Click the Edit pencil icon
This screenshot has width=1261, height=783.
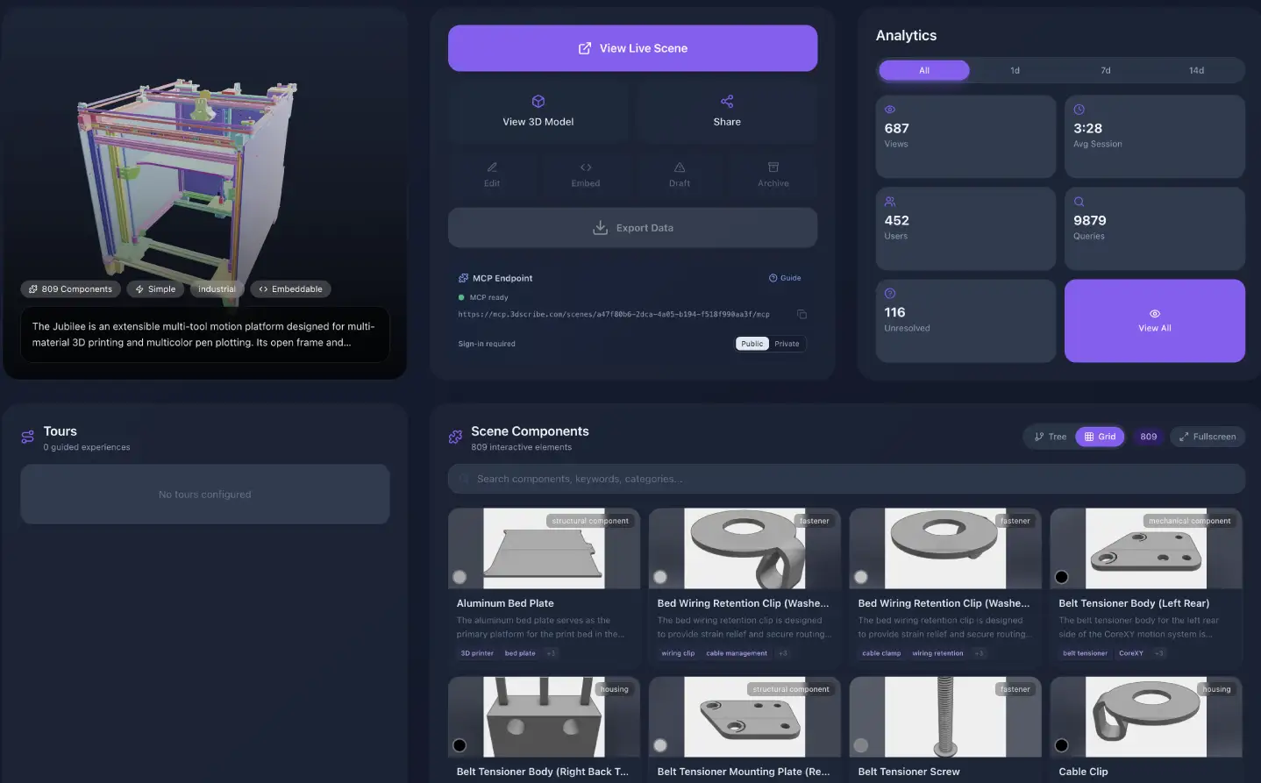coord(492,167)
